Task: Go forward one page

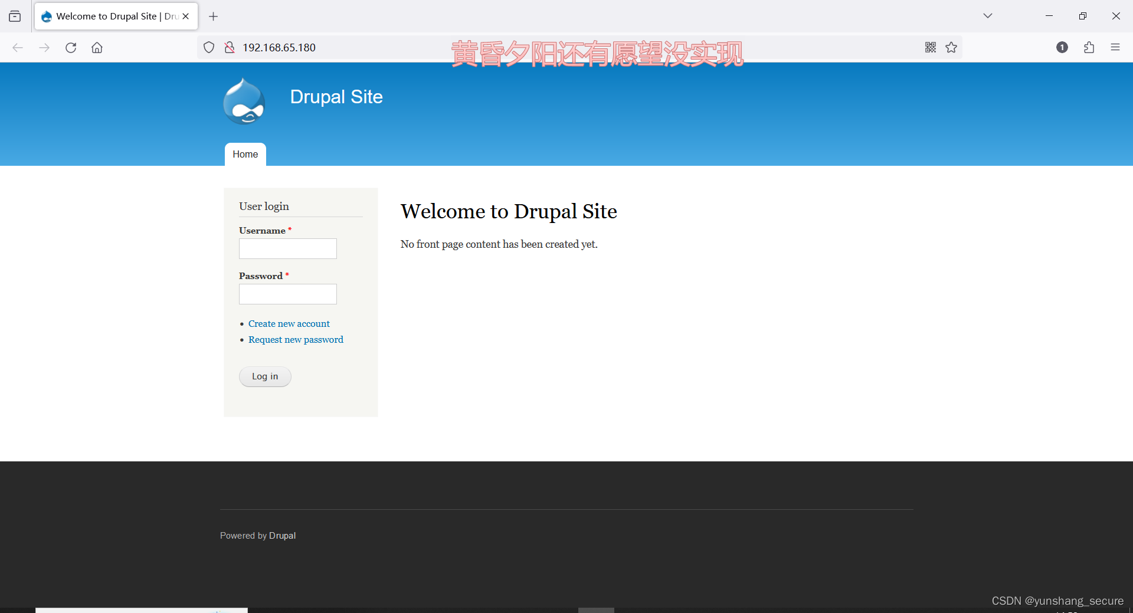Action: [x=44, y=48]
